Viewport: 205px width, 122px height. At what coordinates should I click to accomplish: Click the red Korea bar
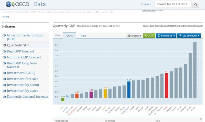[167, 86]
